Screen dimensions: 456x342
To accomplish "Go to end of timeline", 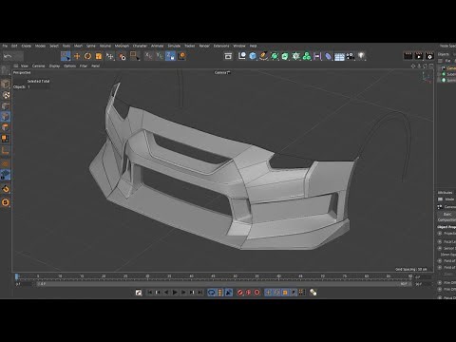I will [200, 293].
